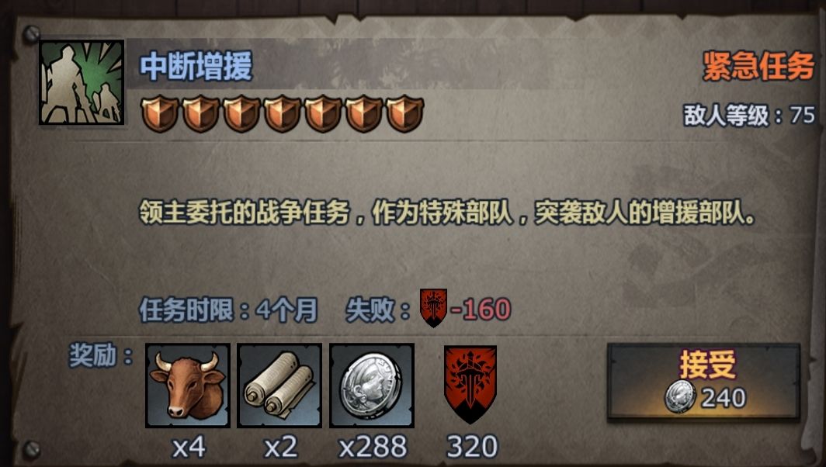Click the mission description text
This screenshot has width=826, height=467.
point(447,213)
